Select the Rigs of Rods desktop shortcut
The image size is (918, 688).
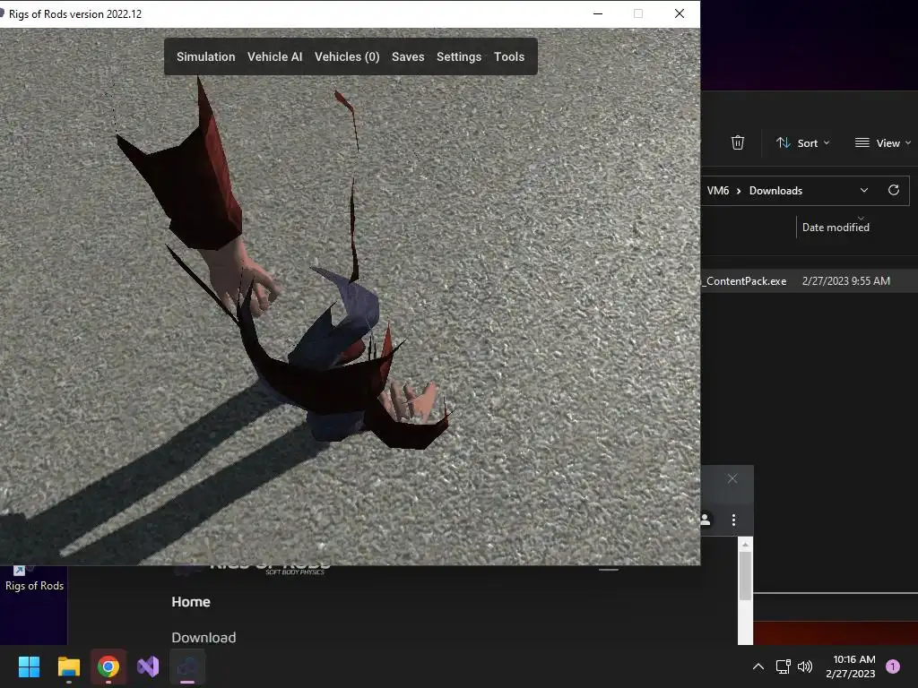coord(34,579)
